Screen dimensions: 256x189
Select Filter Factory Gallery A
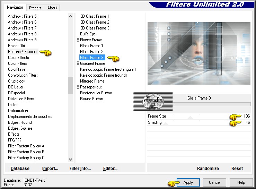click(x=26, y=146)
